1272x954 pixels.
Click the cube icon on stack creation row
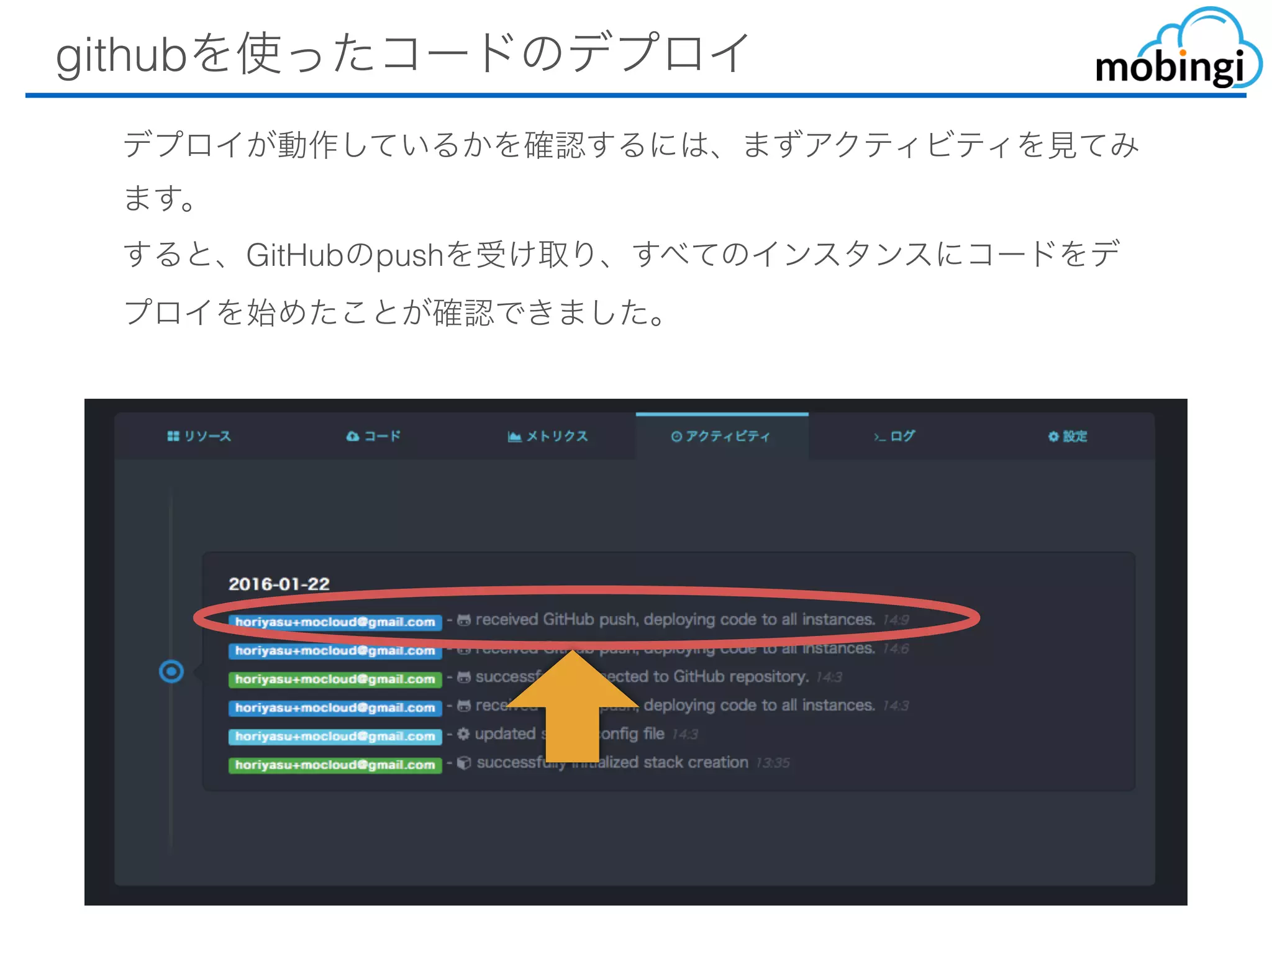(464, 763)
